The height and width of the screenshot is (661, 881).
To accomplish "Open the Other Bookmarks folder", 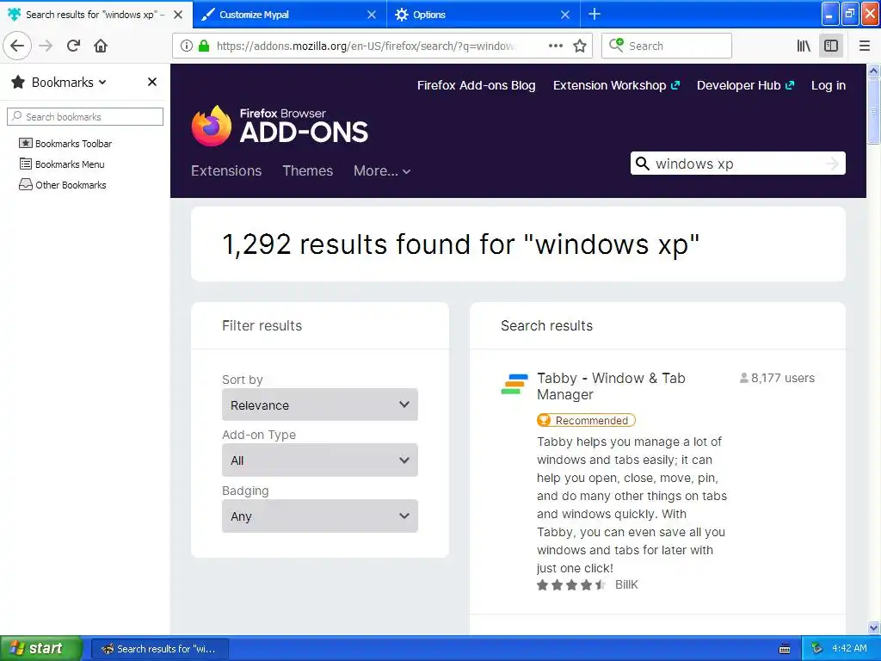I will 62,185.
